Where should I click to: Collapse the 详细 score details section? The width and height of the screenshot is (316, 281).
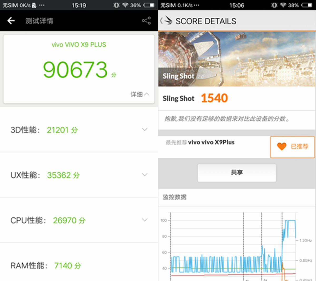(x=140, y=95)
